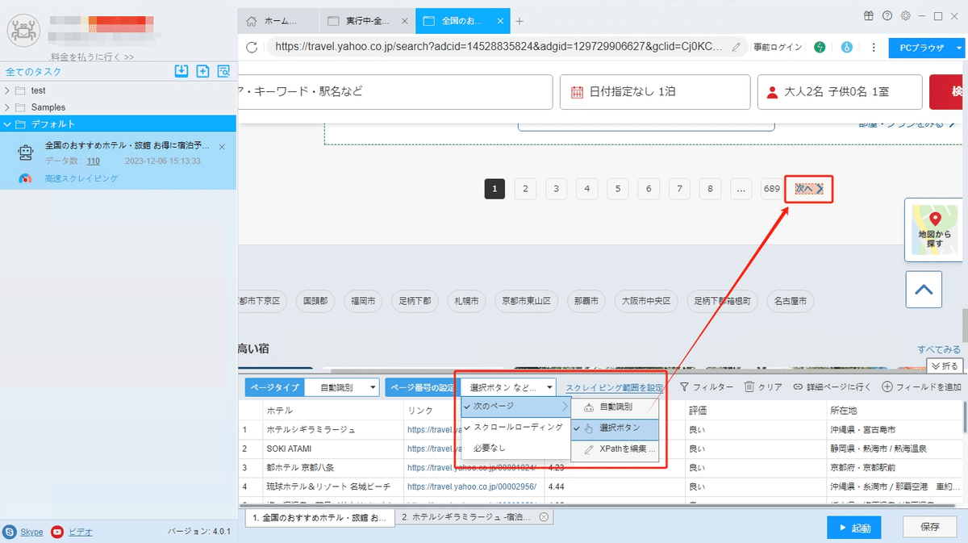968x543 pixels.
Task: Click the import task icon in sidebar
Action: click(x=181, y=71)
